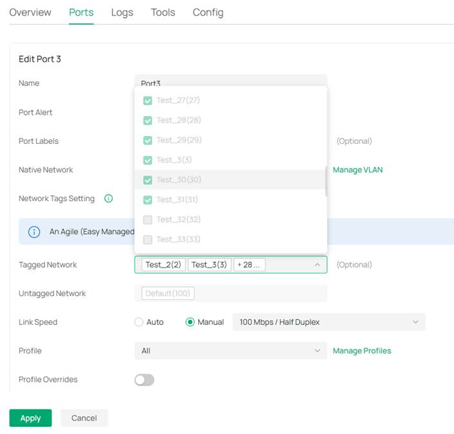Select Auto link speed radio button

[139, 322]
